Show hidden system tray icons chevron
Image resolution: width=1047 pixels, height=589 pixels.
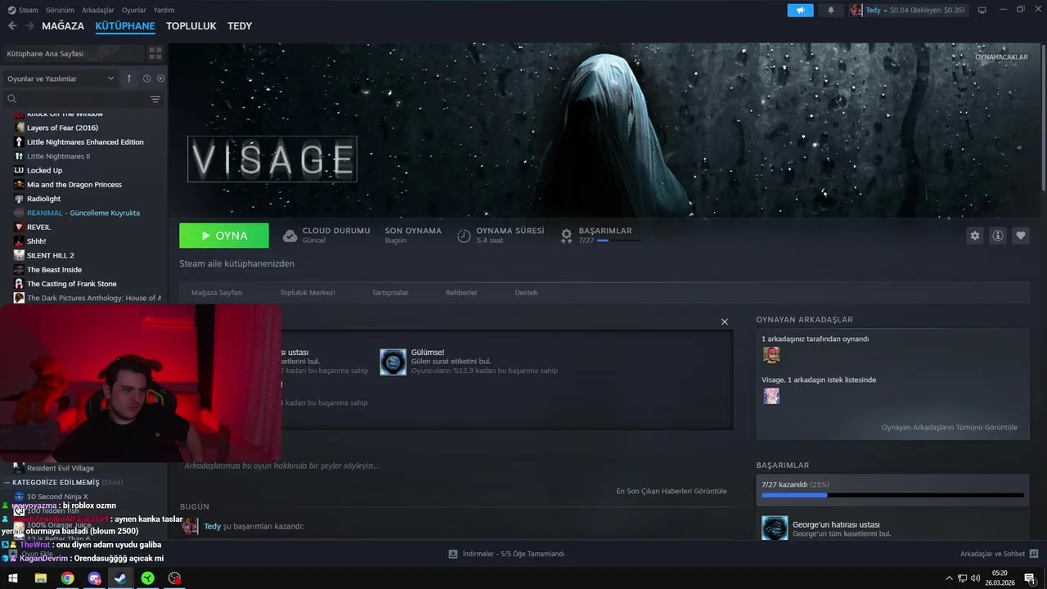pyautogui.click(x=949, y=578)
